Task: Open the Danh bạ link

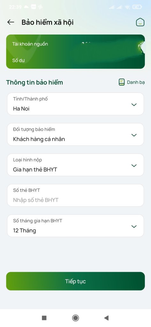Action: pos(136,82)
